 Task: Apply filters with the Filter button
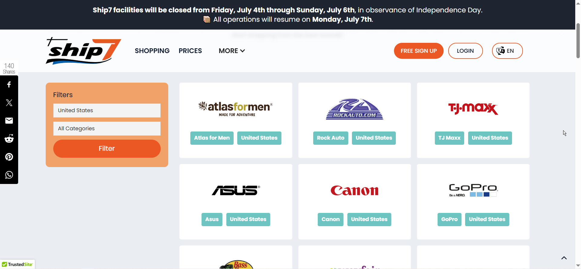107,148
